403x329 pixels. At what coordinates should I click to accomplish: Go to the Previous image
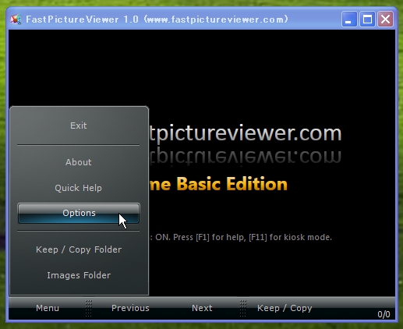coord(130,308)
